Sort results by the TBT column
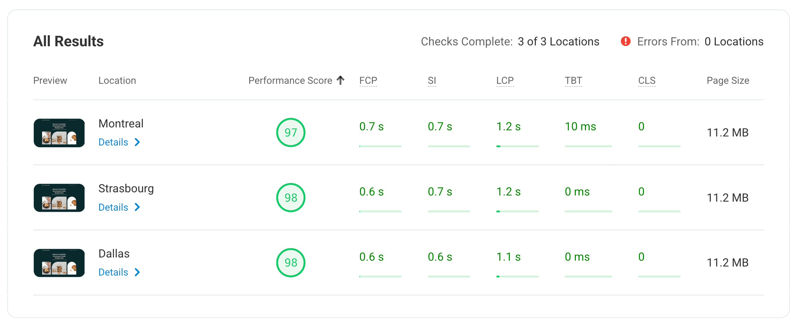Image resolution: width=798 pixels, height=327 pixels. click(573, 80)
